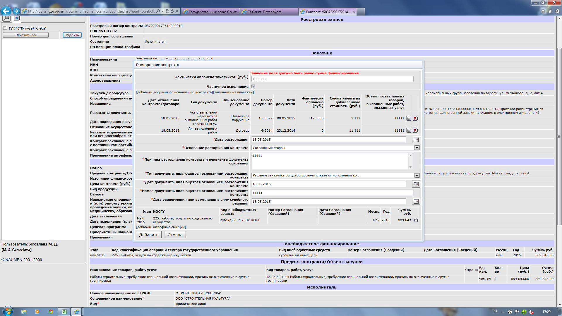Viewport: 562px width, 316px height.
Task: Stop loading with the address bar X
Action: [177, 11]
